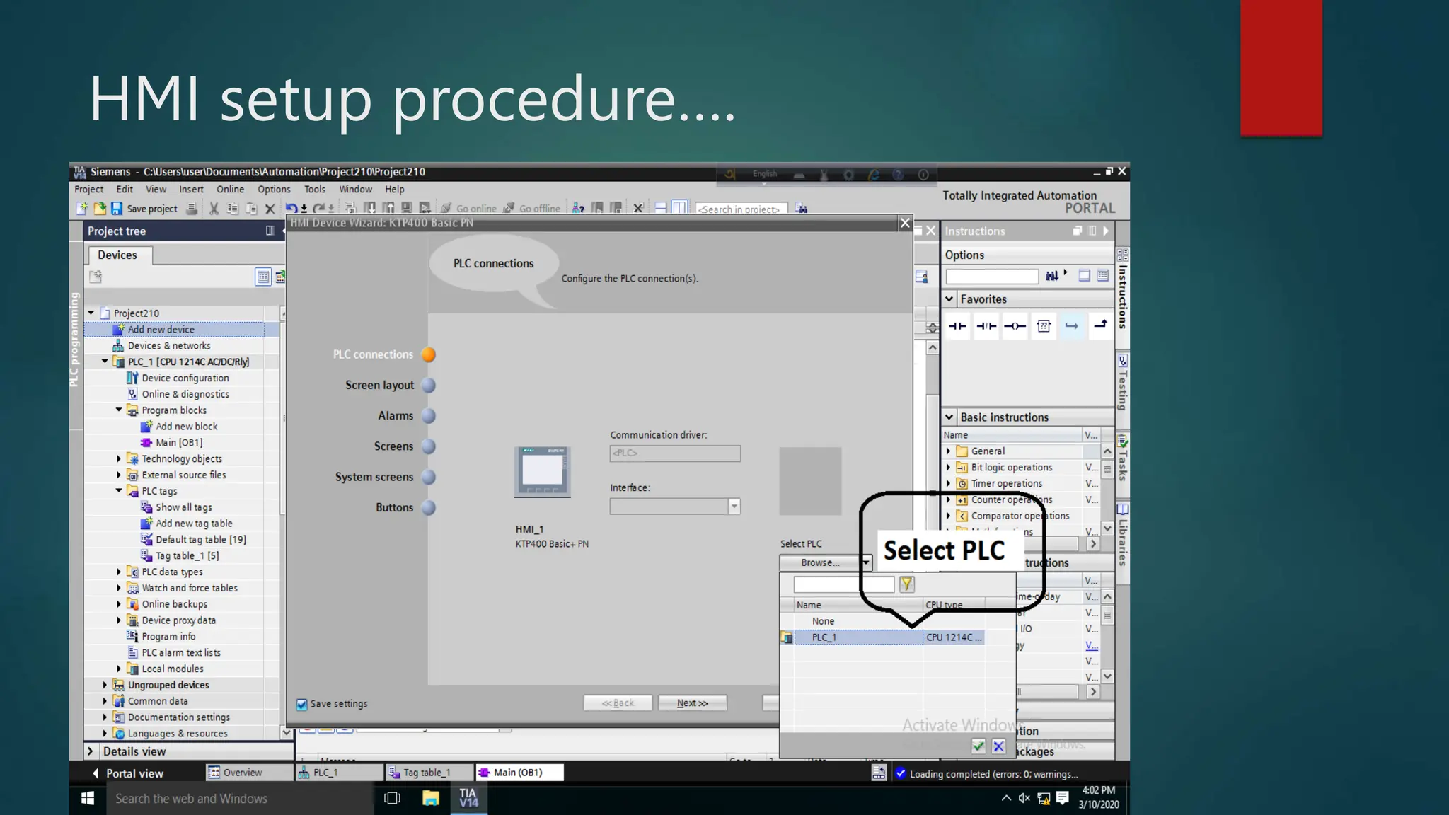The height and width of the screenshot is (815, 1449).
Task: Toggle the Save settings checkbox
Action: [x=302, y=704]
